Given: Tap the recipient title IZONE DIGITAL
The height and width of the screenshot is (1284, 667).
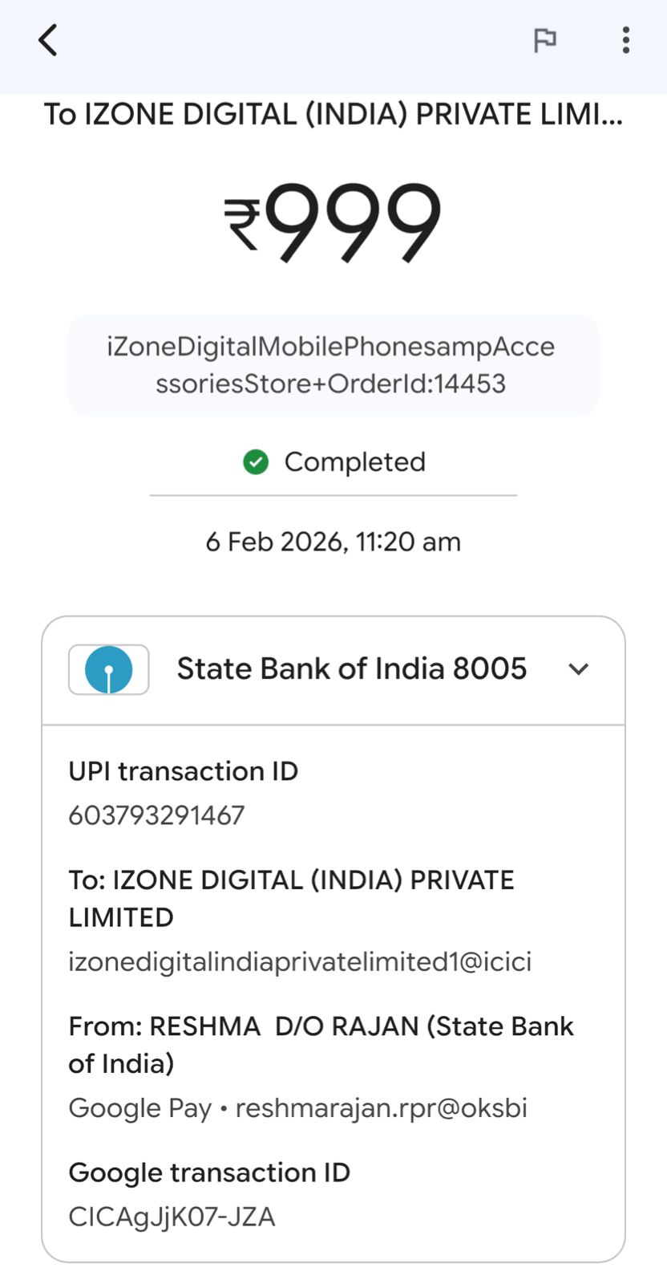Looking at the screenshot, I should [333, 115].
